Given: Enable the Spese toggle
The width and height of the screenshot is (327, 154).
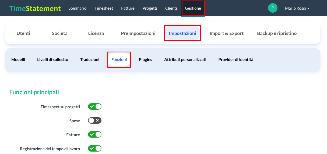Looking at the screenshot, I should pyautogui.click(x=95, y=120).
